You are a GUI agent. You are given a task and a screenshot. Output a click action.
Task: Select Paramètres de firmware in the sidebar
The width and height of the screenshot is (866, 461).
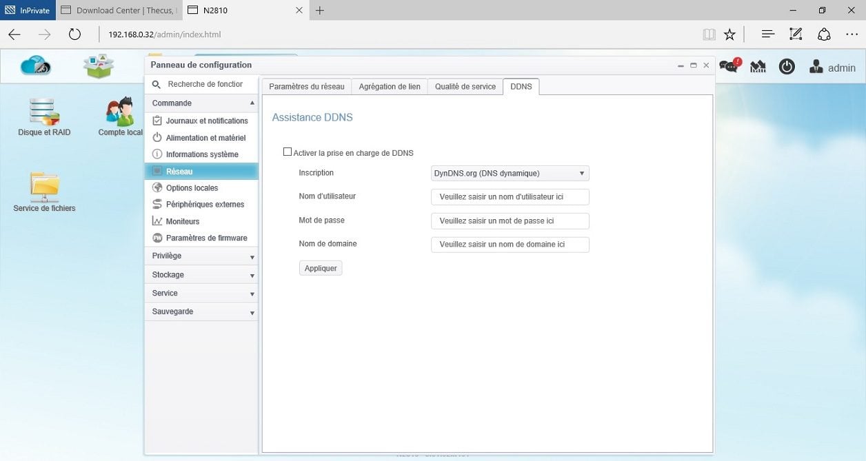pos(206,238)
